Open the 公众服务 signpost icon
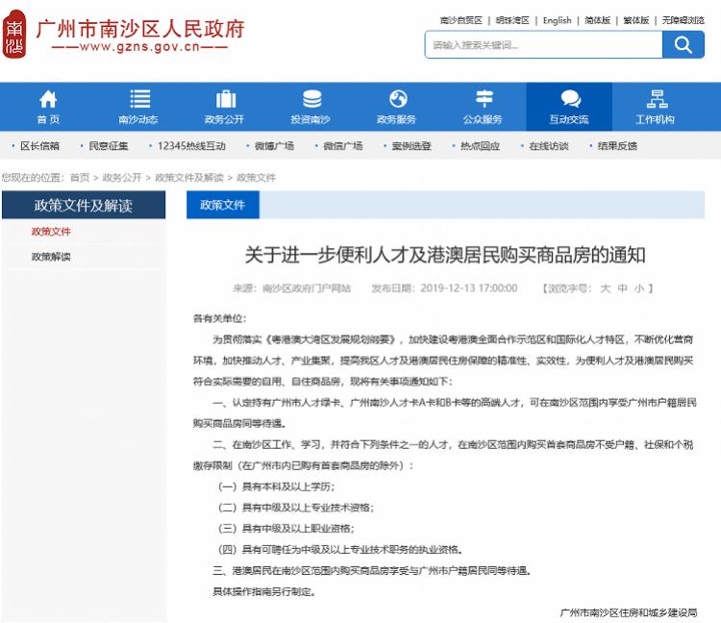 484,99
